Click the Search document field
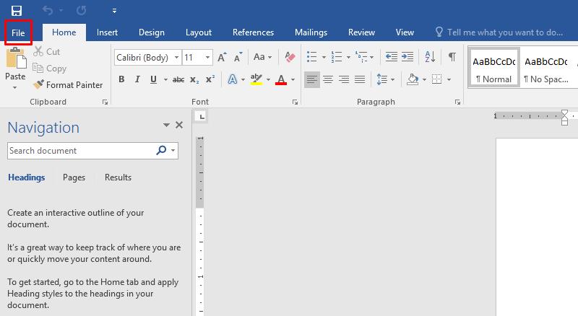Image resolution: width=578 pixels, height=316 pixels. pyautogui.click(x=81, y=151)
